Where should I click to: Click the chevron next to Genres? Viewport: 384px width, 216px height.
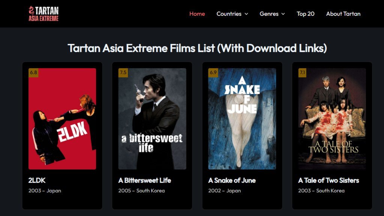point(283,14)
